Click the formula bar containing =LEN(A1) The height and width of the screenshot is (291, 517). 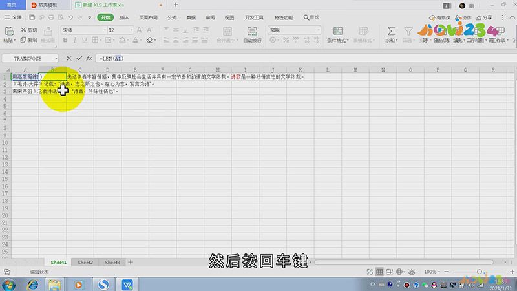tap(305, 58)
